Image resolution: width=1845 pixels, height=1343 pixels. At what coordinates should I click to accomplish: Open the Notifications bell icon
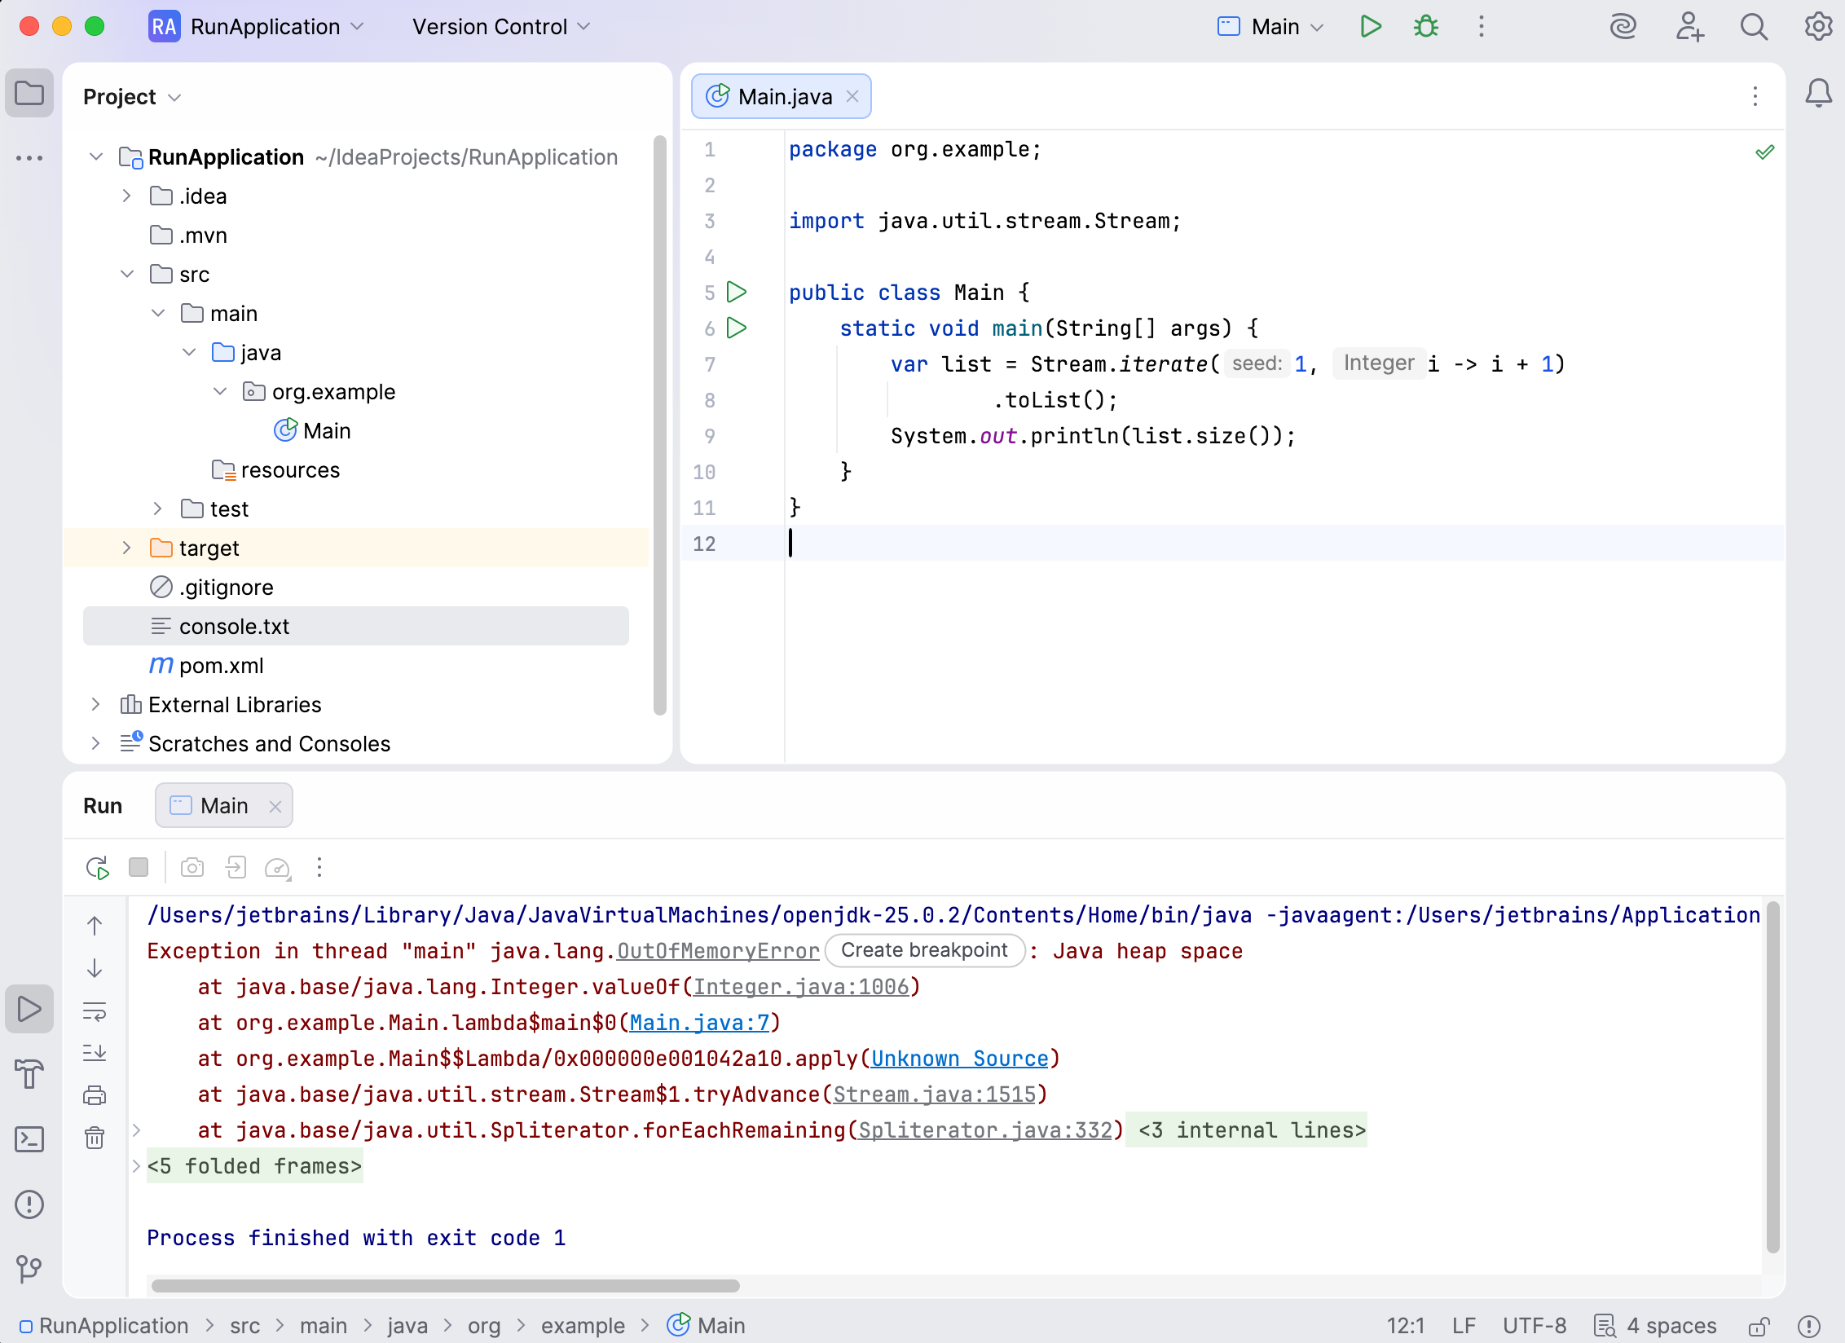pyautogui.click(x=1818, y=94)
